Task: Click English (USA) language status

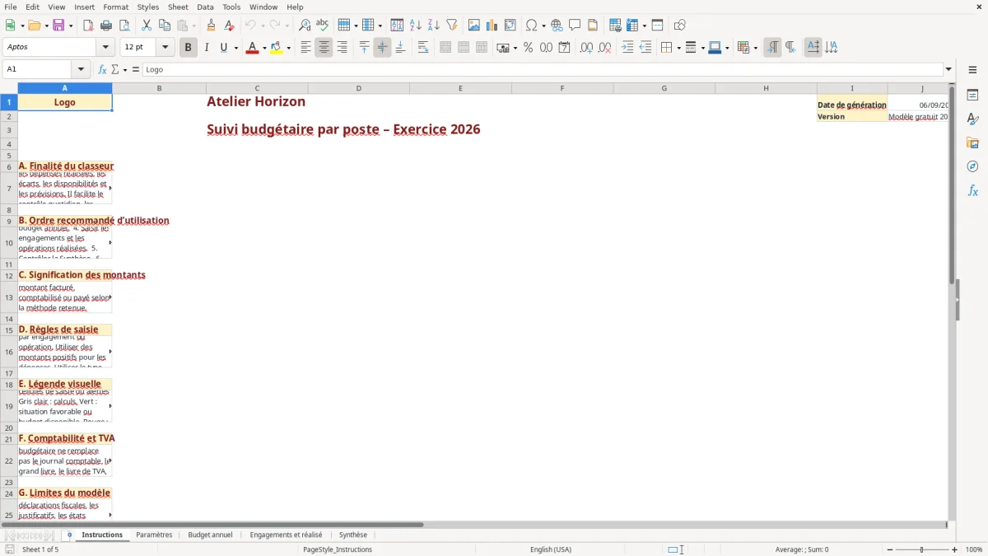Action: [551, 549]
